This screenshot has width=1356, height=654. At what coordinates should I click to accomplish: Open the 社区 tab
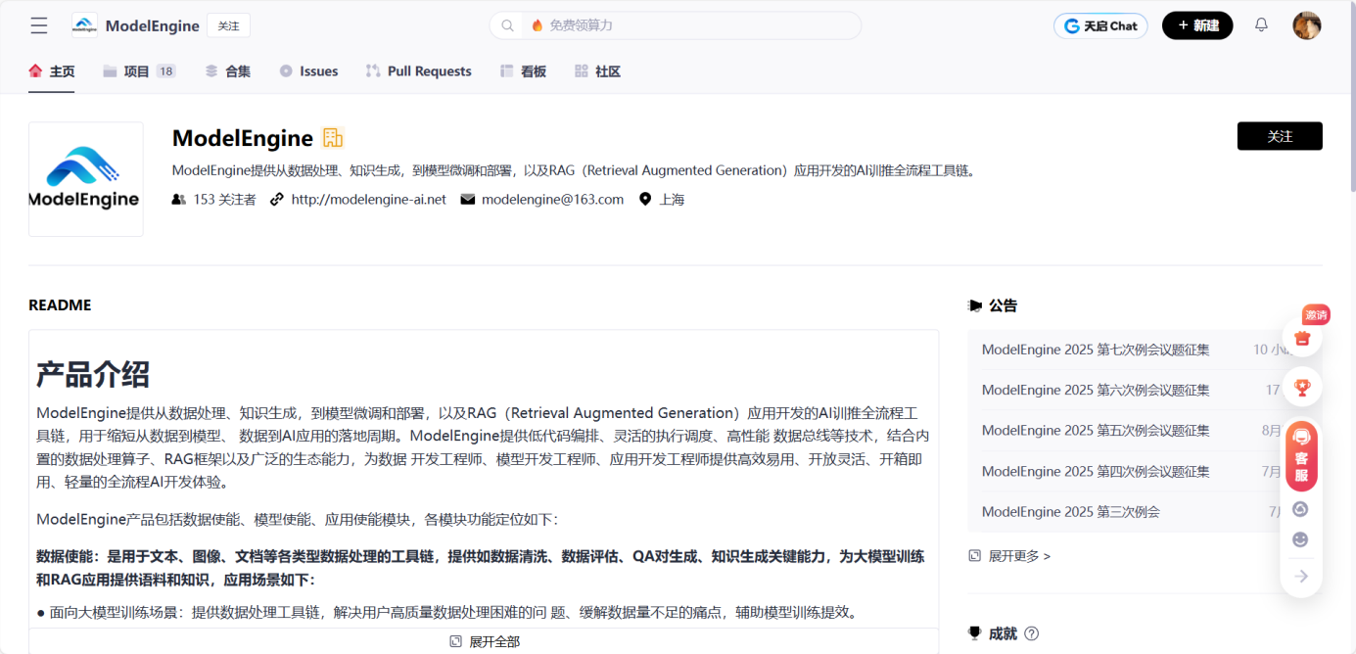tap(597, 71)
